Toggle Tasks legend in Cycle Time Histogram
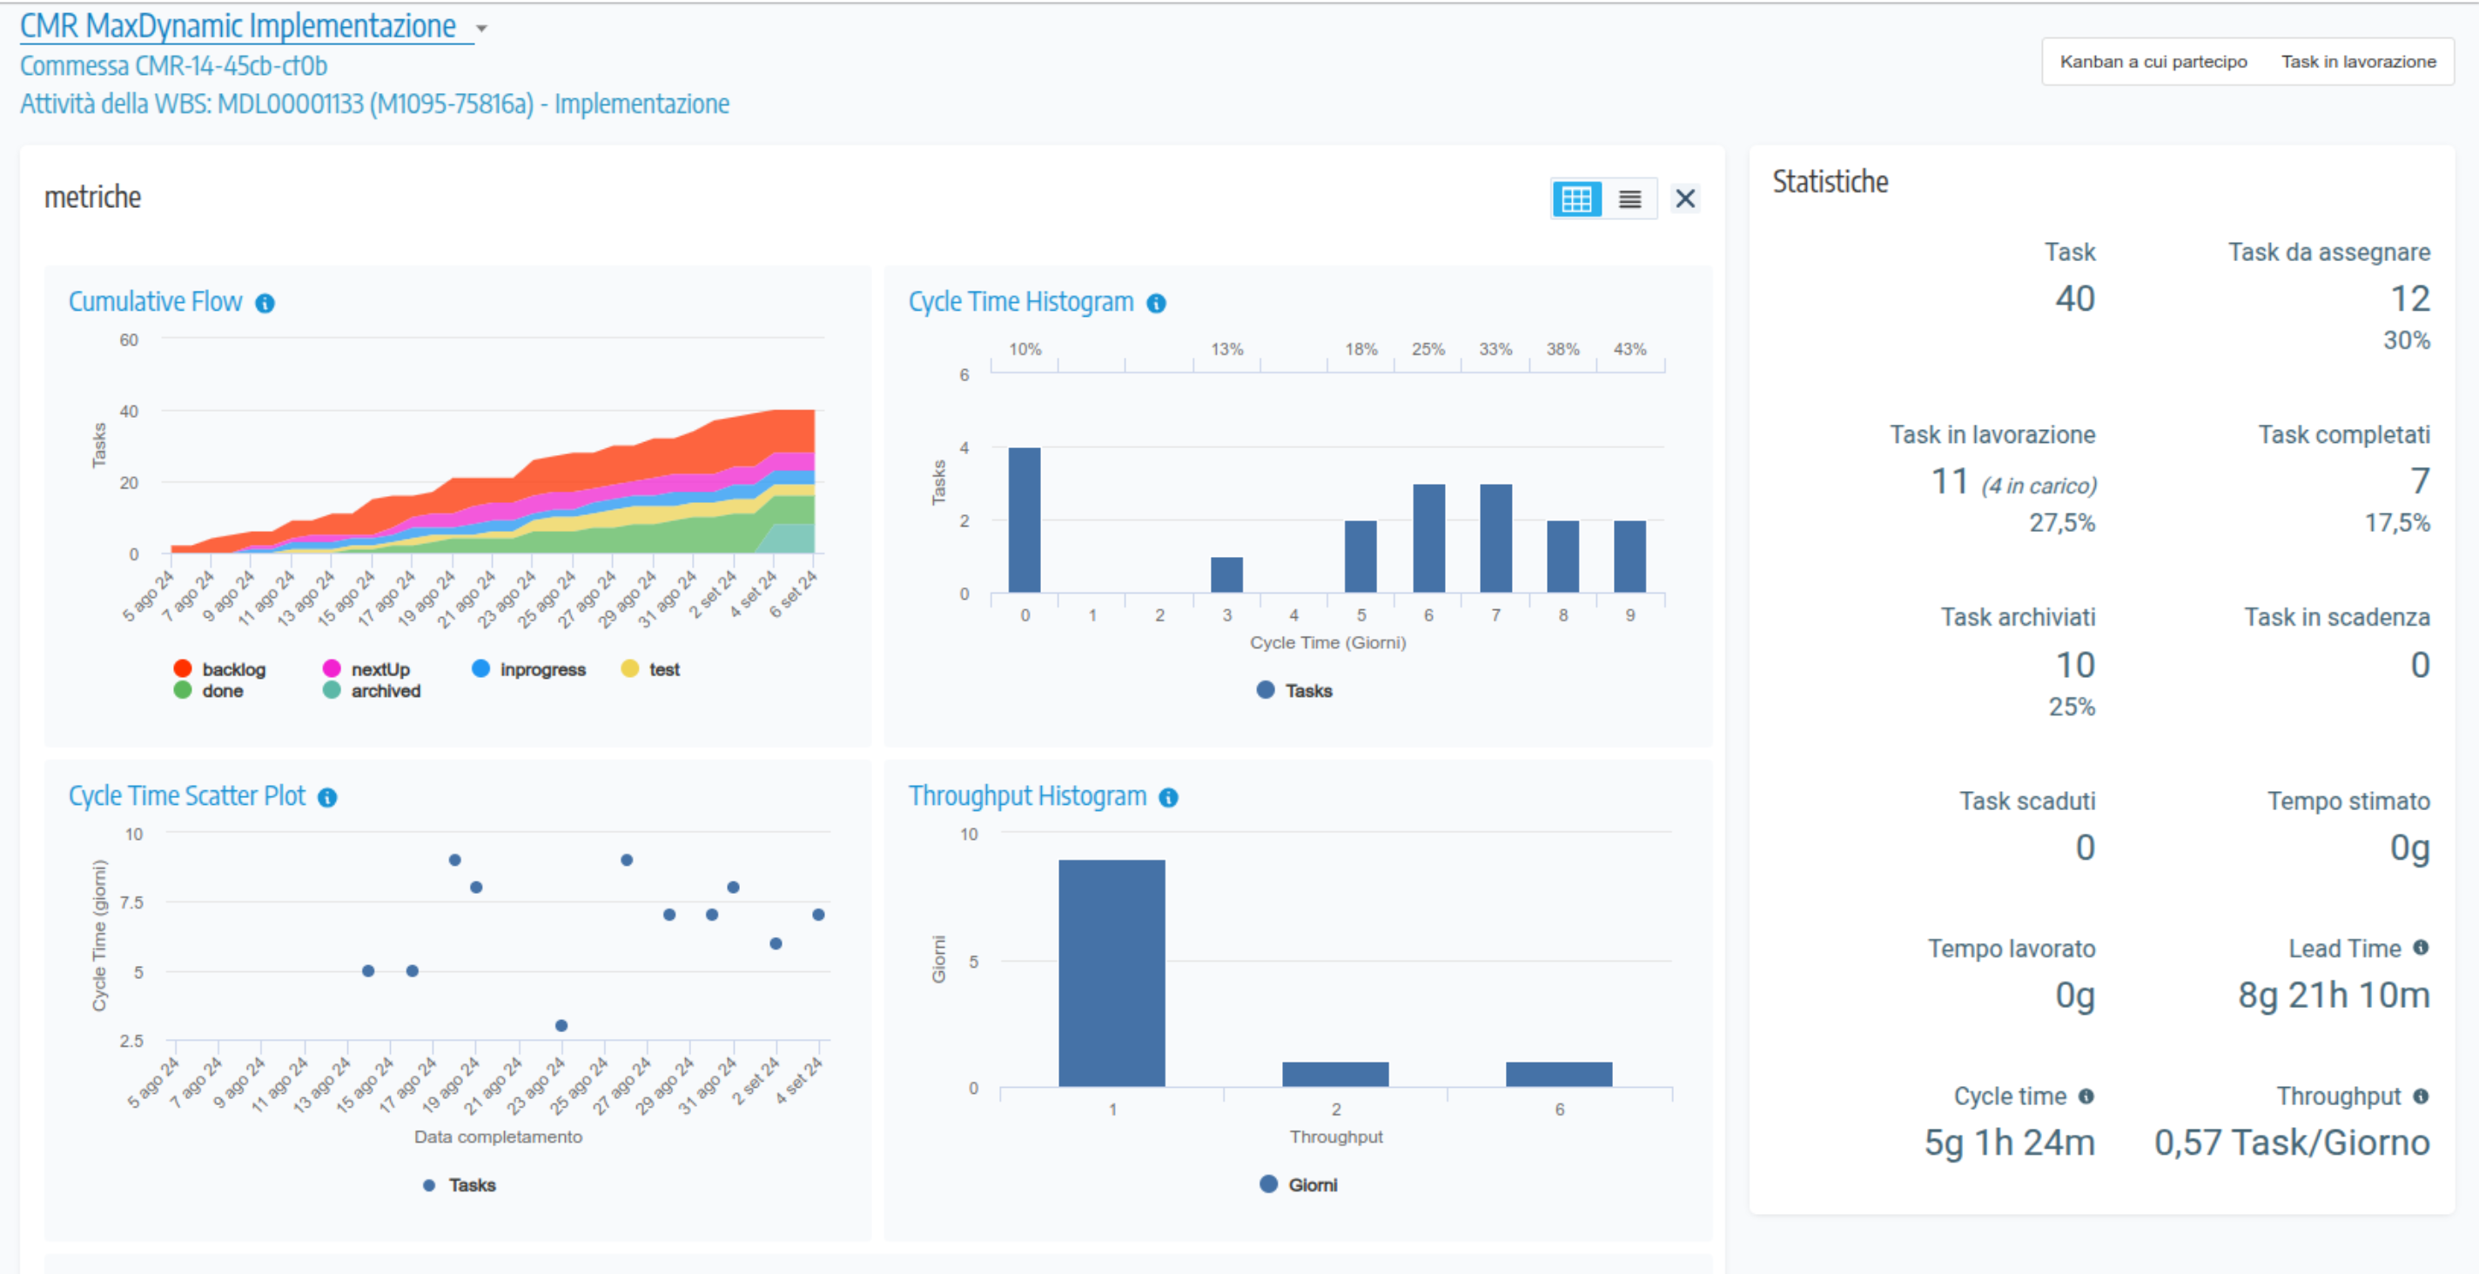2479x1274 pixels. [x=1294, y=691]
